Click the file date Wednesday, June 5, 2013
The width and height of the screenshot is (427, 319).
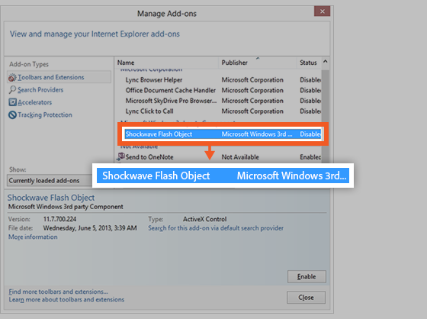point(90,228)
